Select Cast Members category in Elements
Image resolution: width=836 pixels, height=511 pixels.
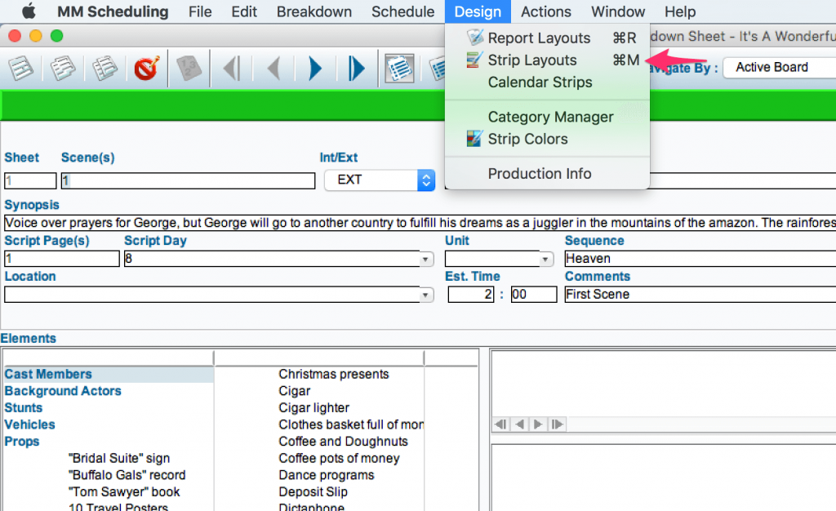(48, 374)
